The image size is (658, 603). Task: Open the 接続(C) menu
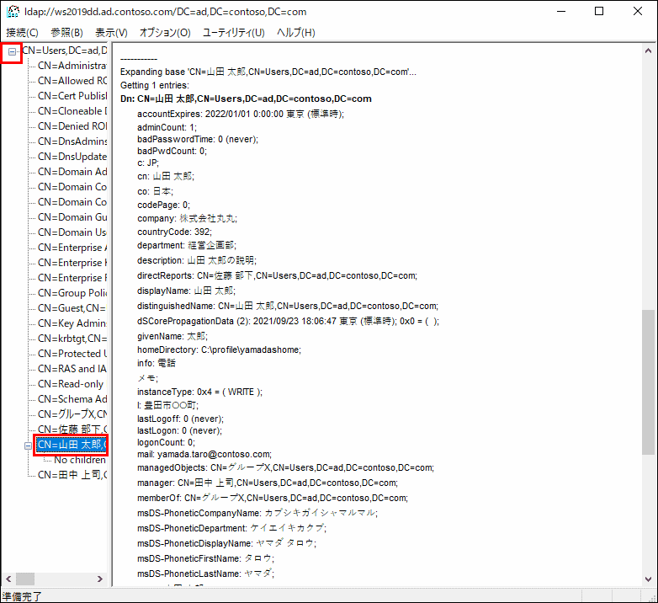click(23, 33)
